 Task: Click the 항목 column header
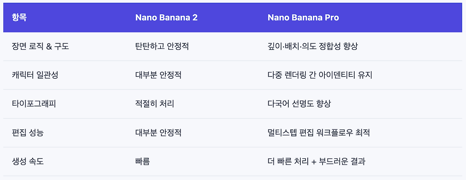pyautogui.click(x=19, y=17)
